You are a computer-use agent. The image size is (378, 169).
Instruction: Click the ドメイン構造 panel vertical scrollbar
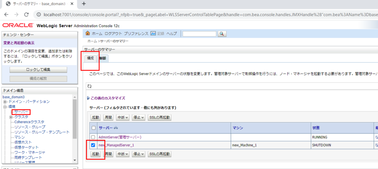tap(75, 129)
